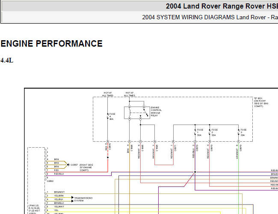Click the vertical RED/WHT 3 wire label
The image size is (278, 214).
click(154, 151)
